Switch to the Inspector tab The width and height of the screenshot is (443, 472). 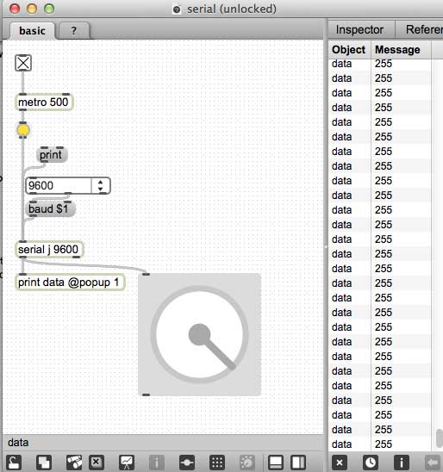pyautogui.click(x=360, y=29)
